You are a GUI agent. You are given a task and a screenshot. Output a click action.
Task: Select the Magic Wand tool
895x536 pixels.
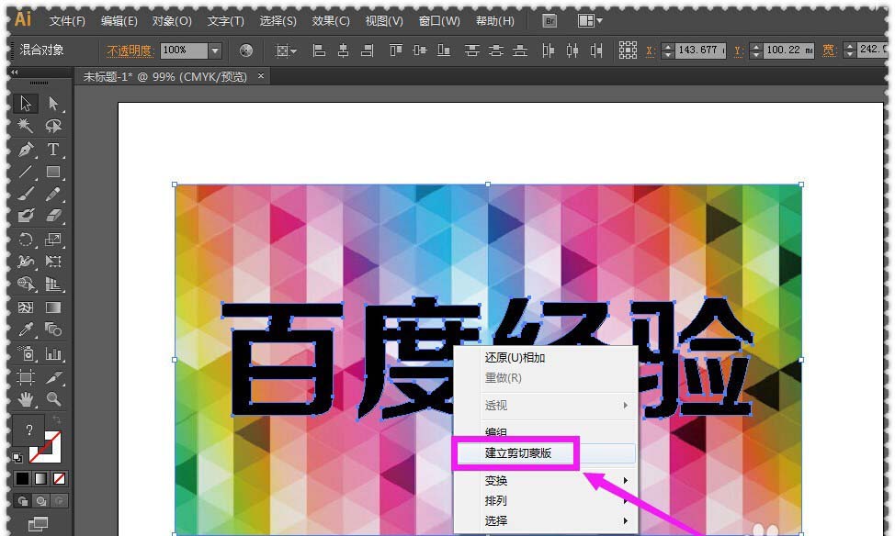[25, 126]
